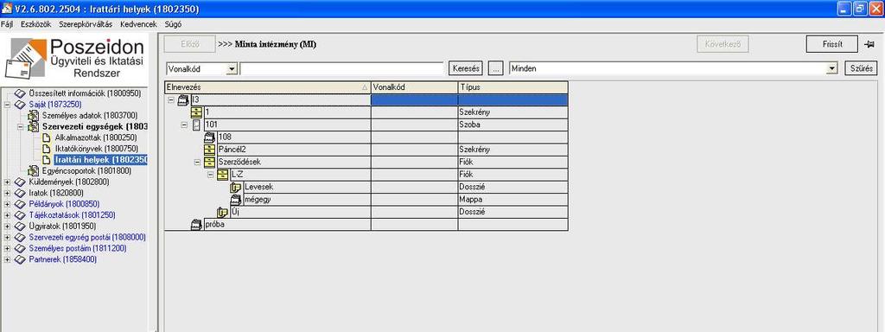Click the Következő button

[x=723, y=45]
